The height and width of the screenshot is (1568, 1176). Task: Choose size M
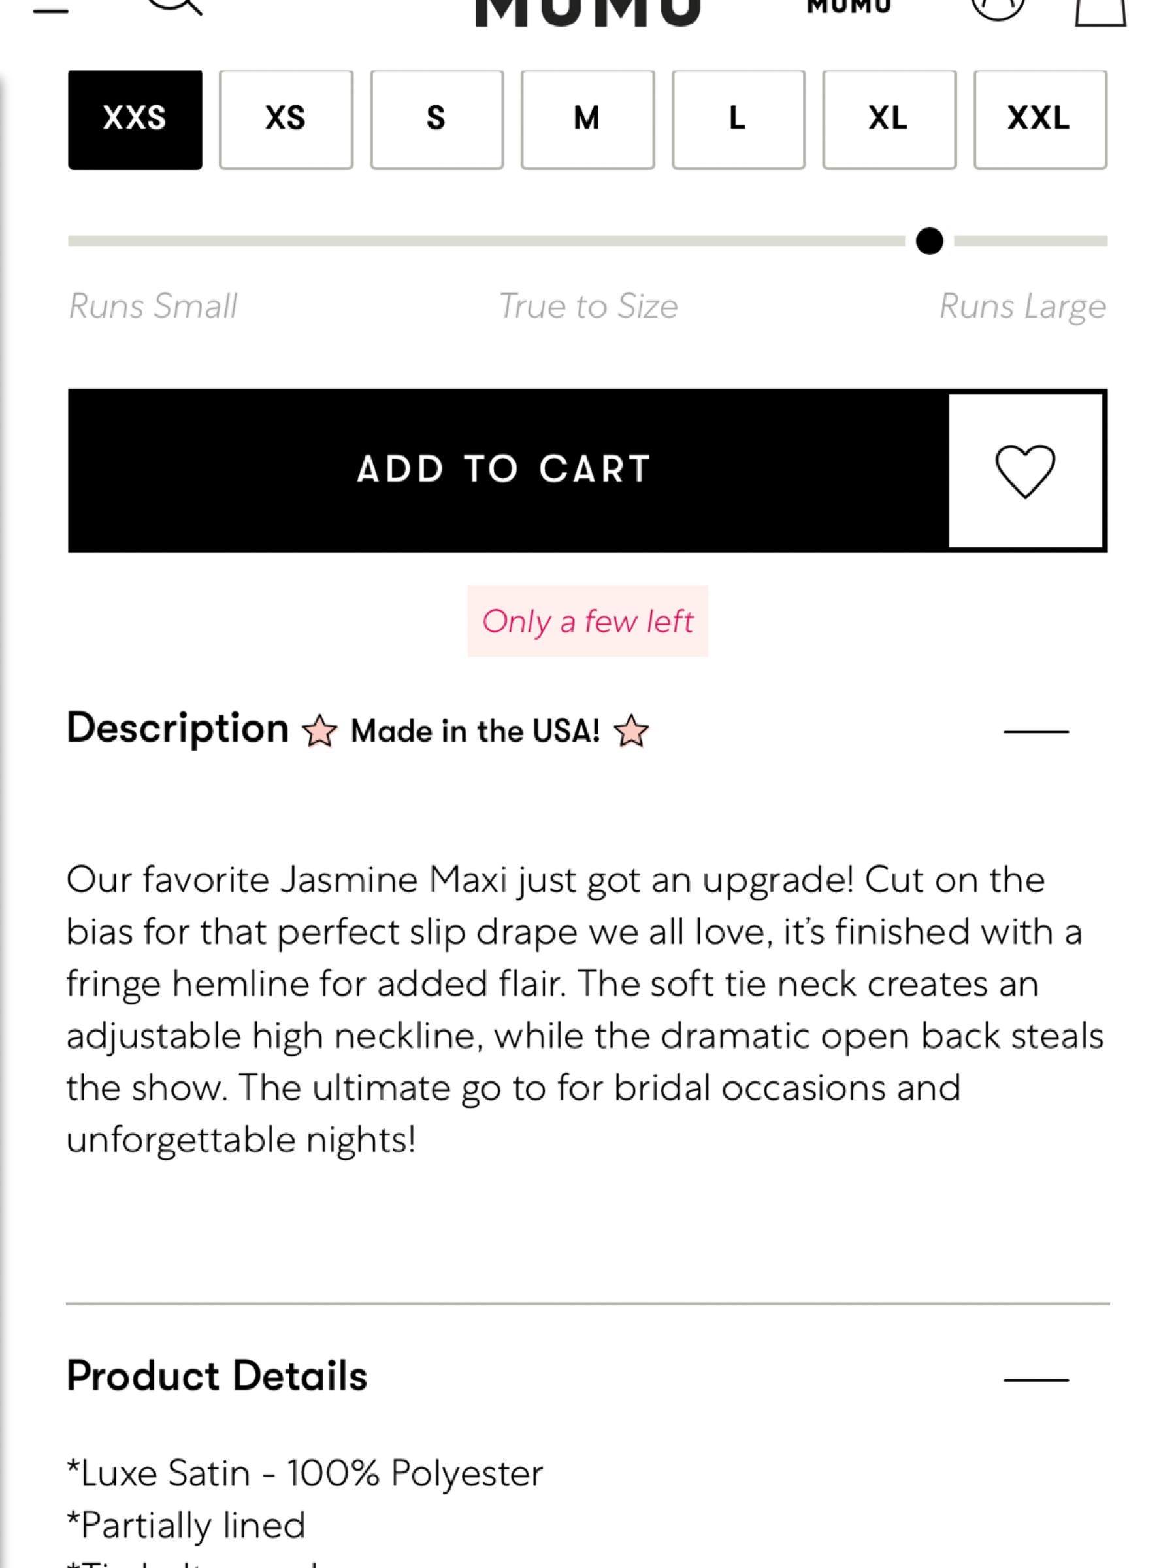(587, 119)
